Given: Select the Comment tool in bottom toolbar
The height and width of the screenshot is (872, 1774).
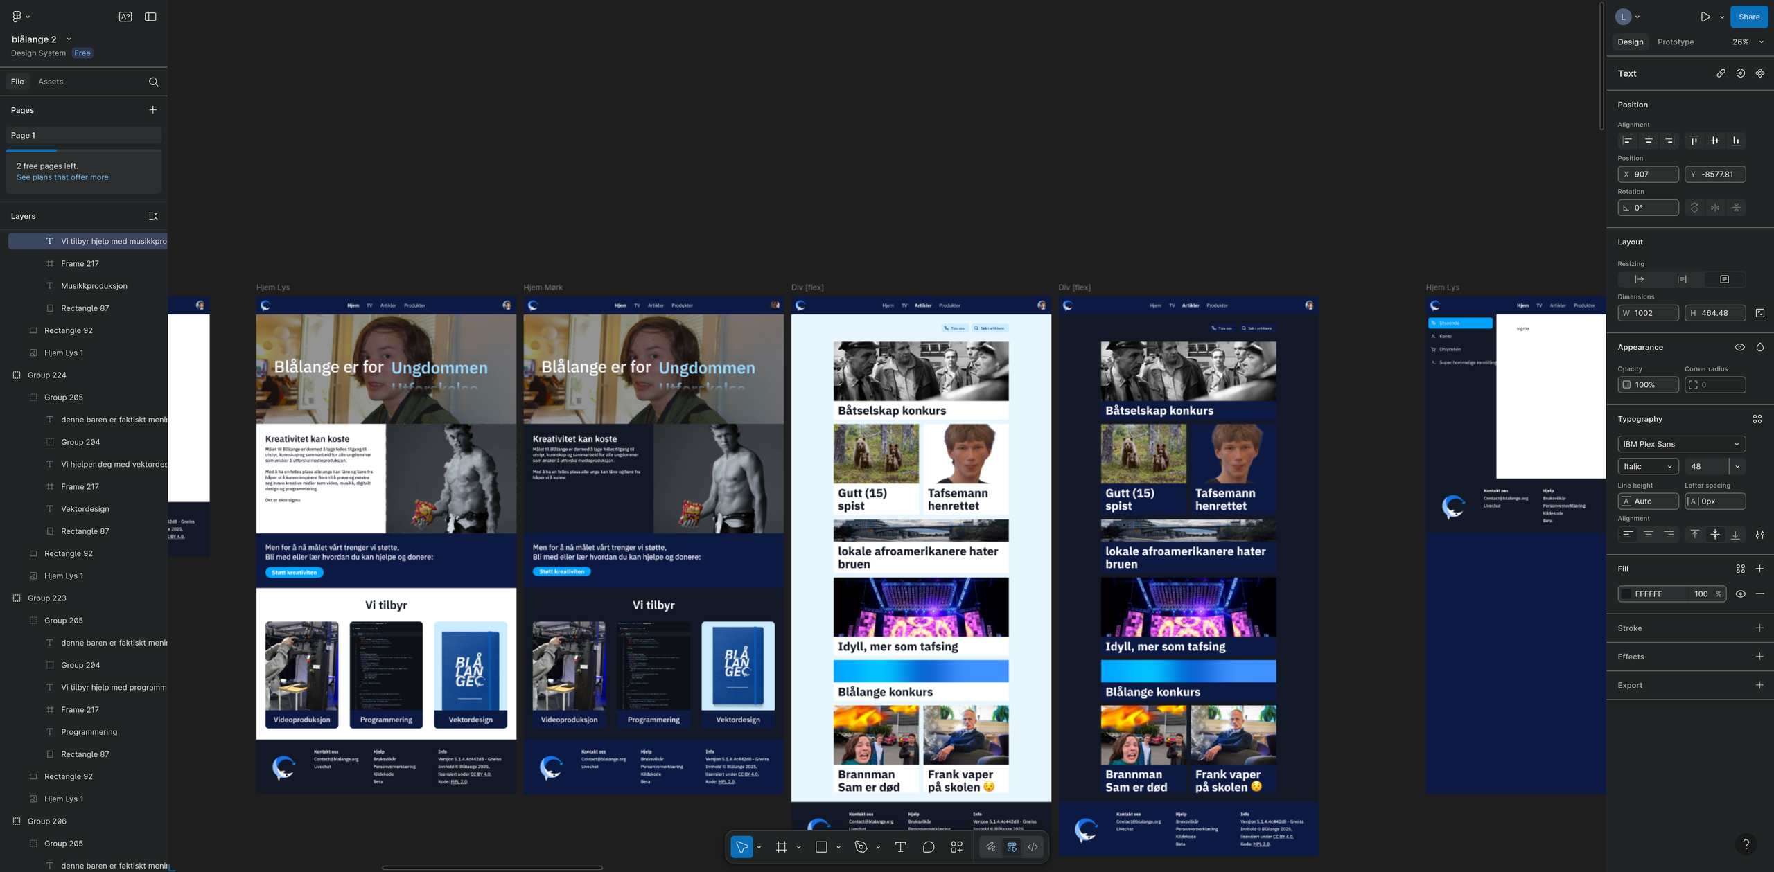Looking at the screenshot, I should tap(929, 847).
